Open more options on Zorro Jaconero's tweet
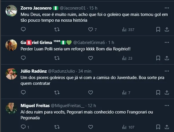The image size is (174, 132). click(167, 8)
